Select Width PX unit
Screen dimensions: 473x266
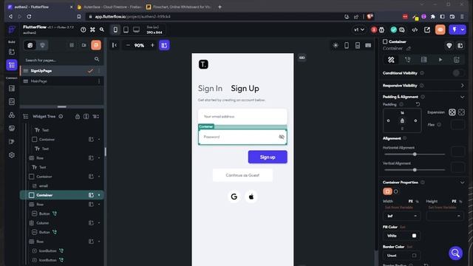click(411, 201)
